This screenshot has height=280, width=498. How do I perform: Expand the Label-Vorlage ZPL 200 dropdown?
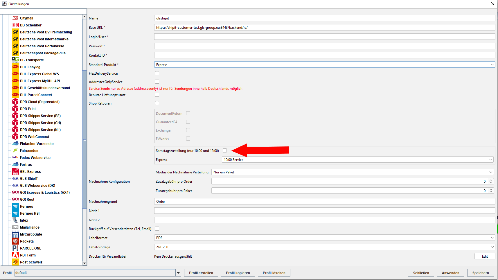click(x=325, y=247)
